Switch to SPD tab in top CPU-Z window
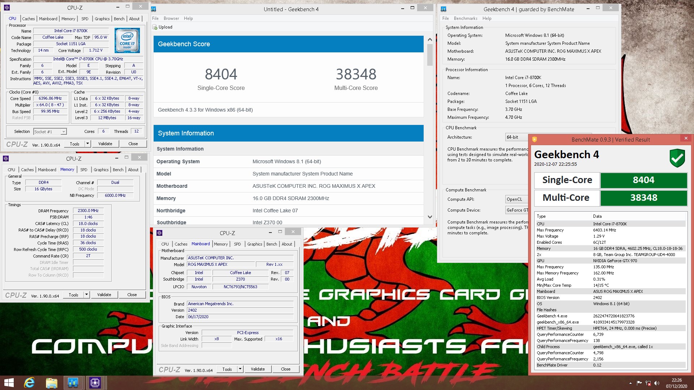The image size is (694, 390). click(85, 19)
